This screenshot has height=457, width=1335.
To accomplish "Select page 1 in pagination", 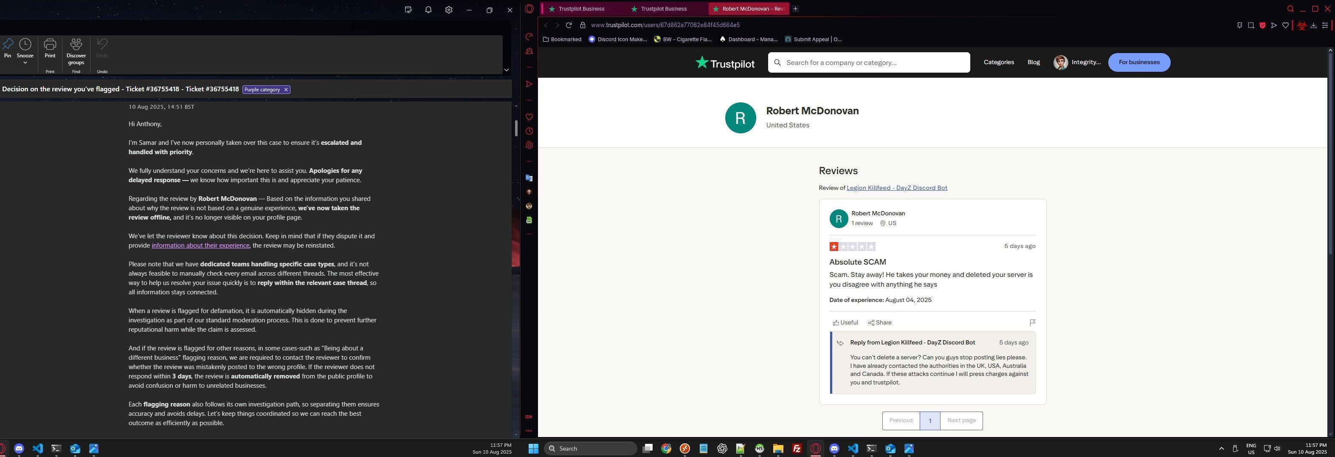I will tap(930, 421).
